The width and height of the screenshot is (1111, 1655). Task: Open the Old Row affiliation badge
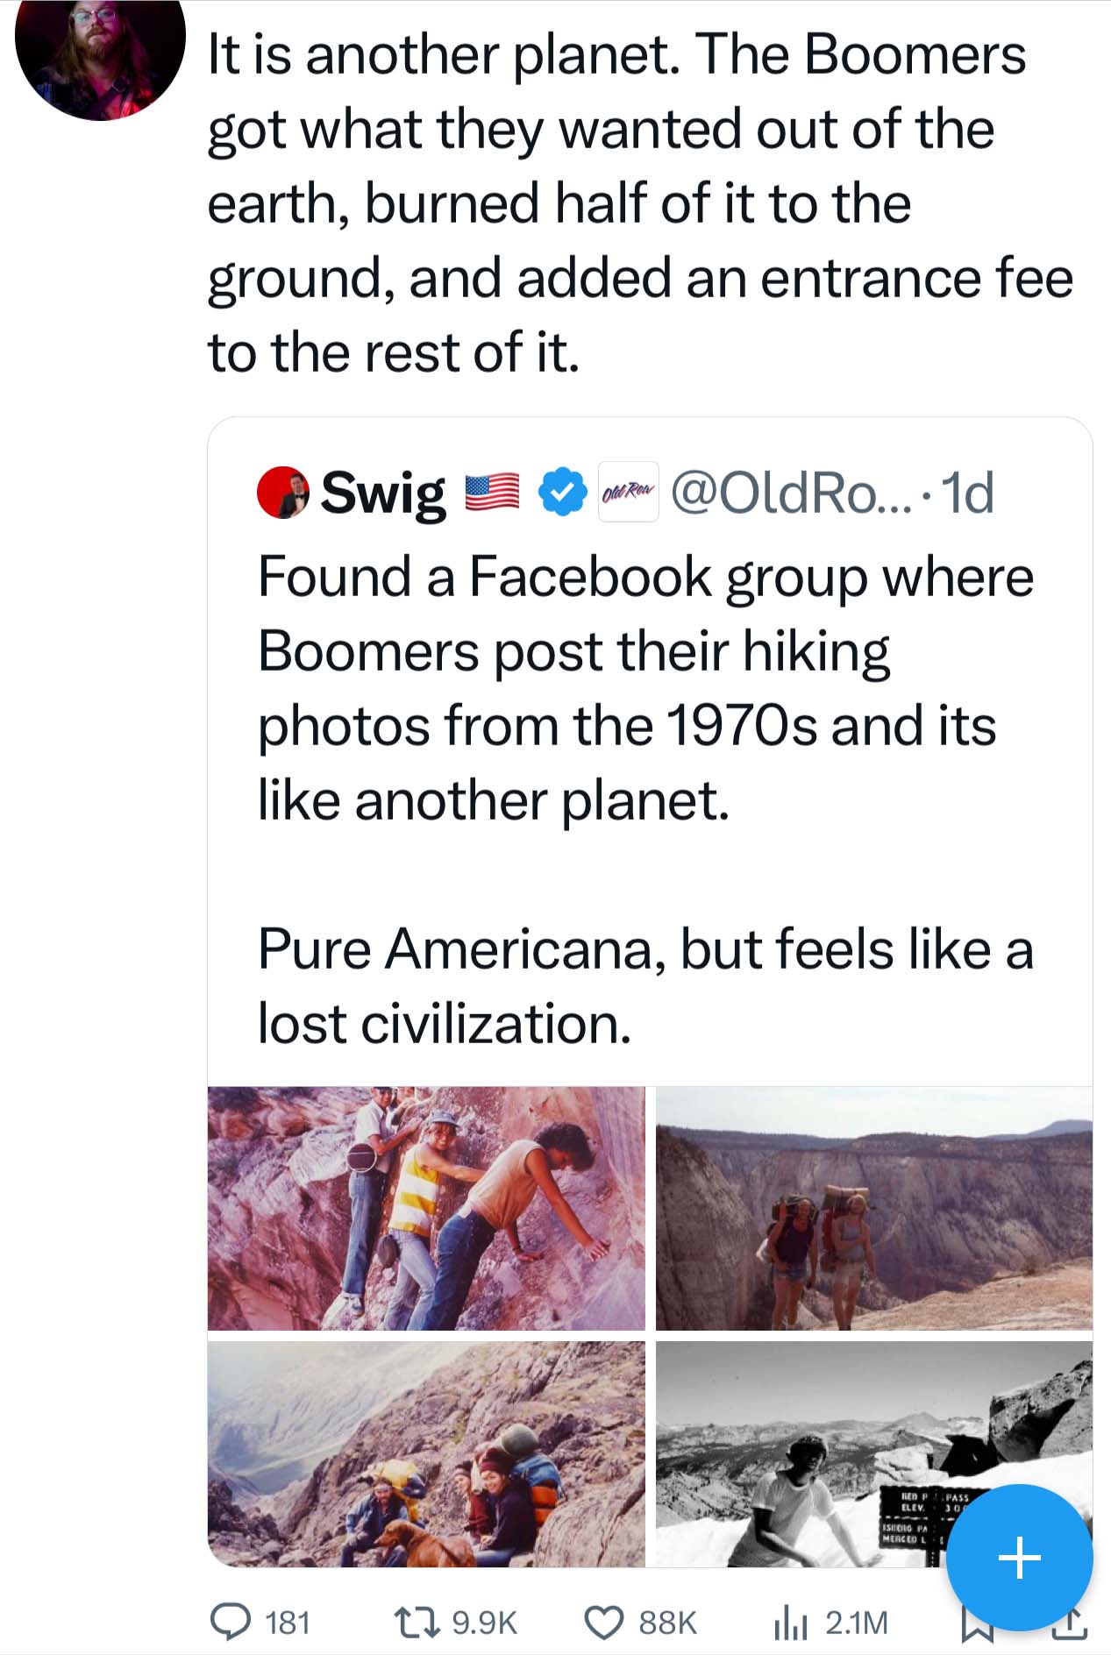[628, 493]
